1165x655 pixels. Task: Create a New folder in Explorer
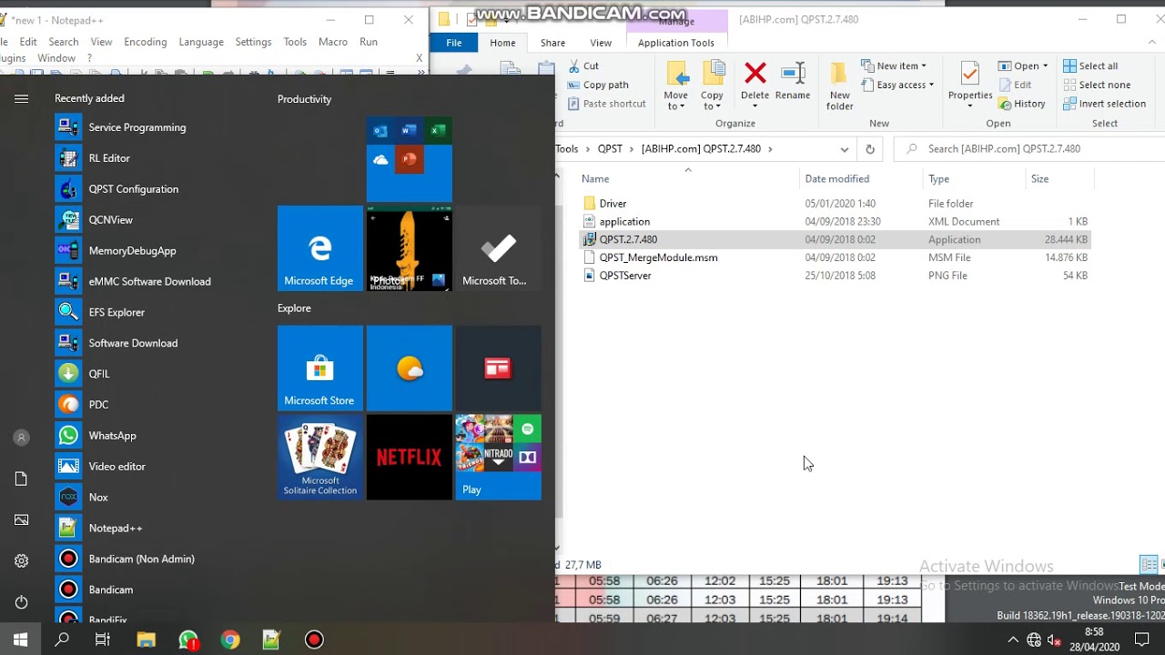839,86
